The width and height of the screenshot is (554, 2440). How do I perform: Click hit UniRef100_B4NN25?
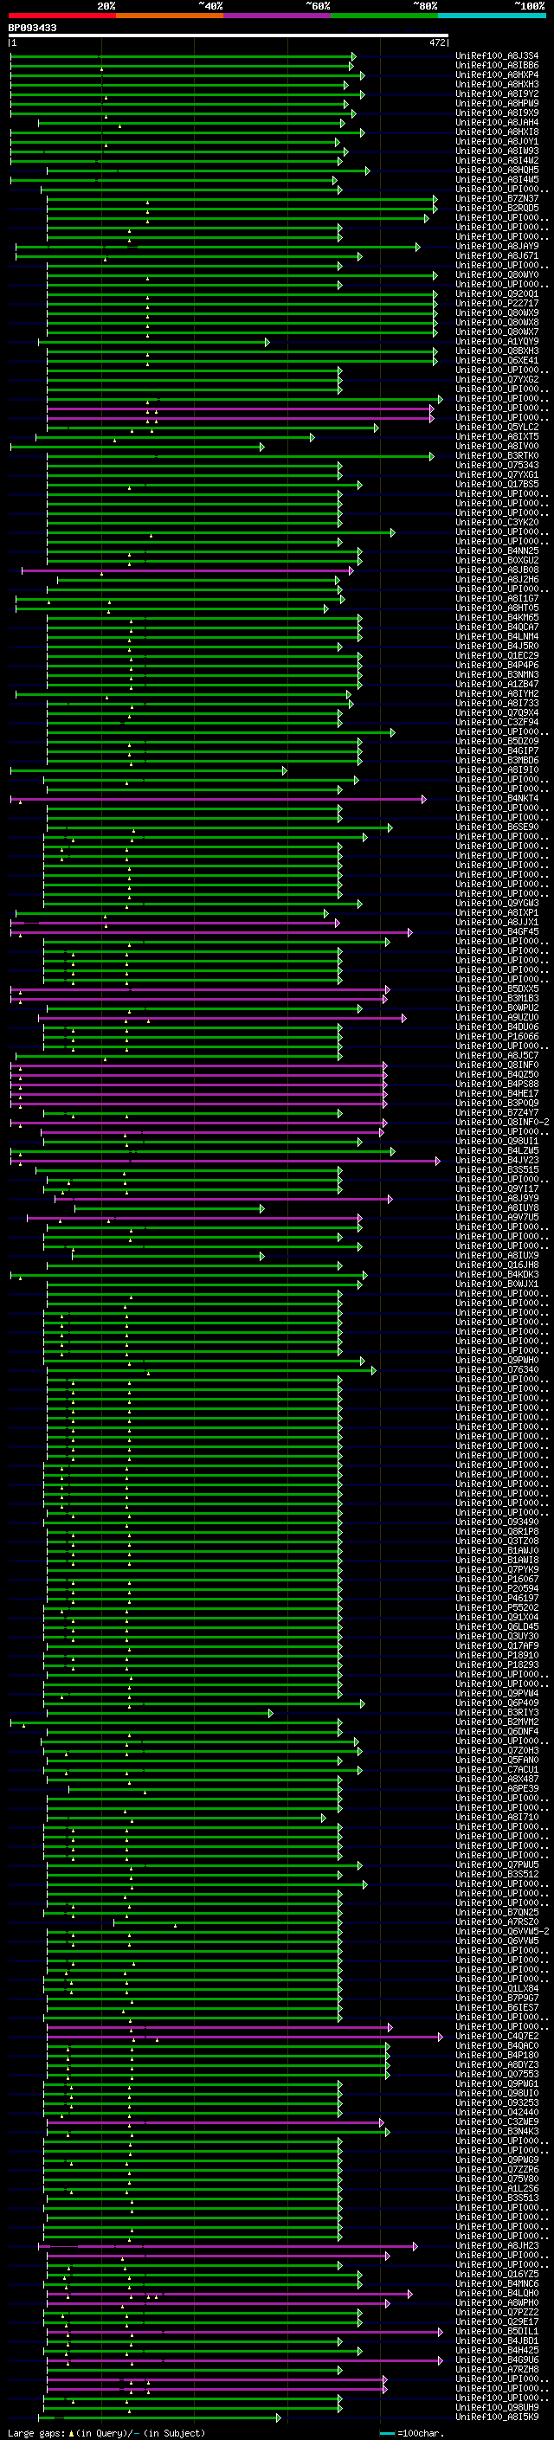tap(497, 550)
